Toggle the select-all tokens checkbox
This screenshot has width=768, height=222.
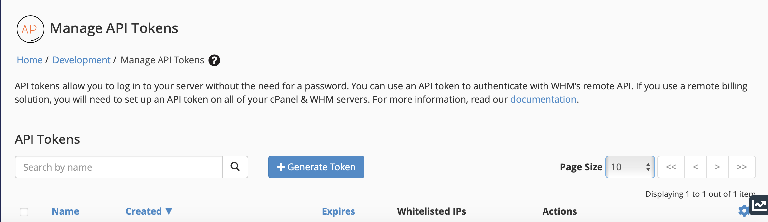pos(24,212)
